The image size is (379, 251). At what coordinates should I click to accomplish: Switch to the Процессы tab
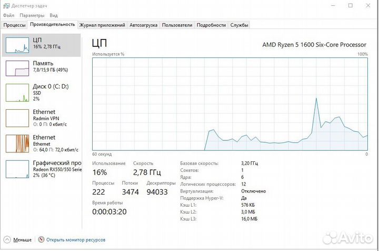tap(14, 25)
